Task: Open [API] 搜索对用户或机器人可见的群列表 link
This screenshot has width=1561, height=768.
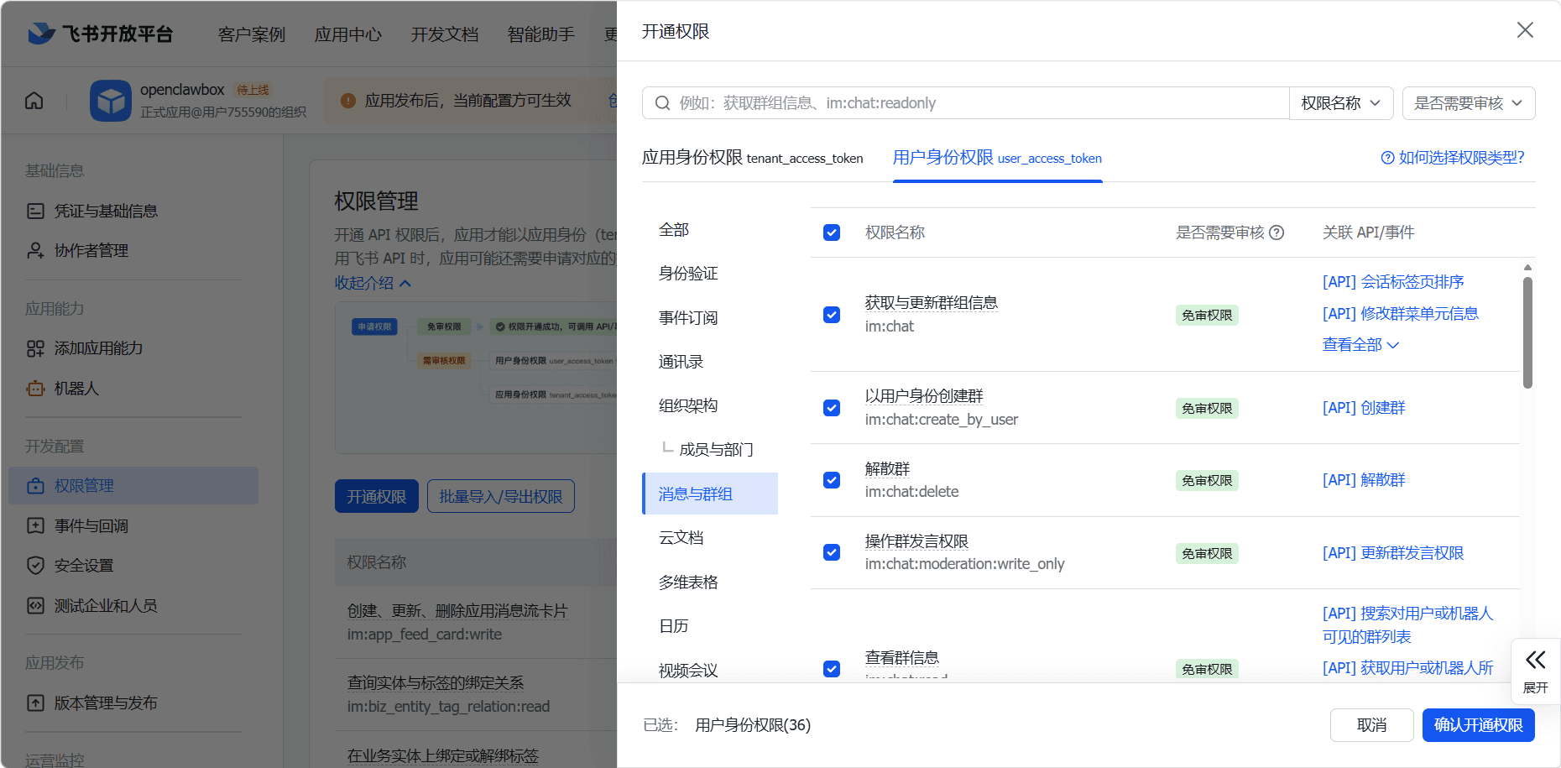Action: [1407, 625]
